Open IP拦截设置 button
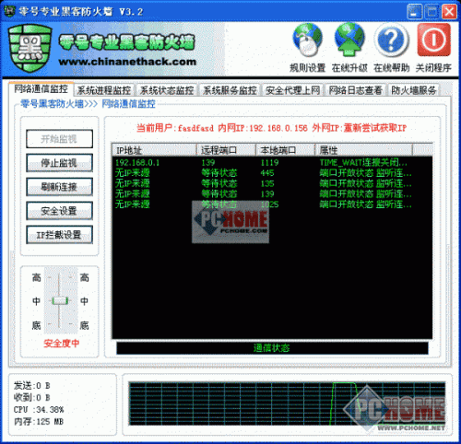The height and width of the screenshot is (444, 461). (x=59, y=235)
